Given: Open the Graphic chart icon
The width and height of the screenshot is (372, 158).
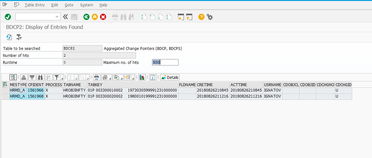Looking at the screenshot, I should click(x=142, y=77).
